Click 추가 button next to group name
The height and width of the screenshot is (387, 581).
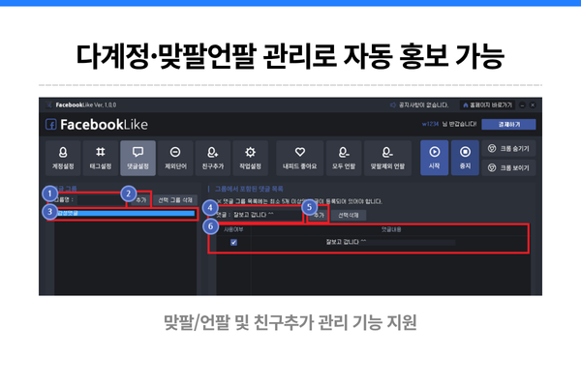(141, 200)
